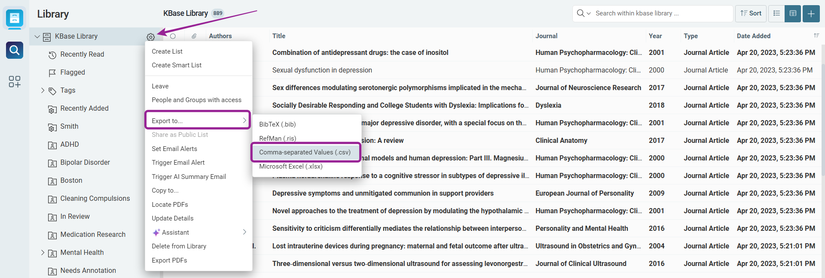Click the search within kbase library field
Image resolution: width=825 pixels, height=278 pixels.
point(662,14)
